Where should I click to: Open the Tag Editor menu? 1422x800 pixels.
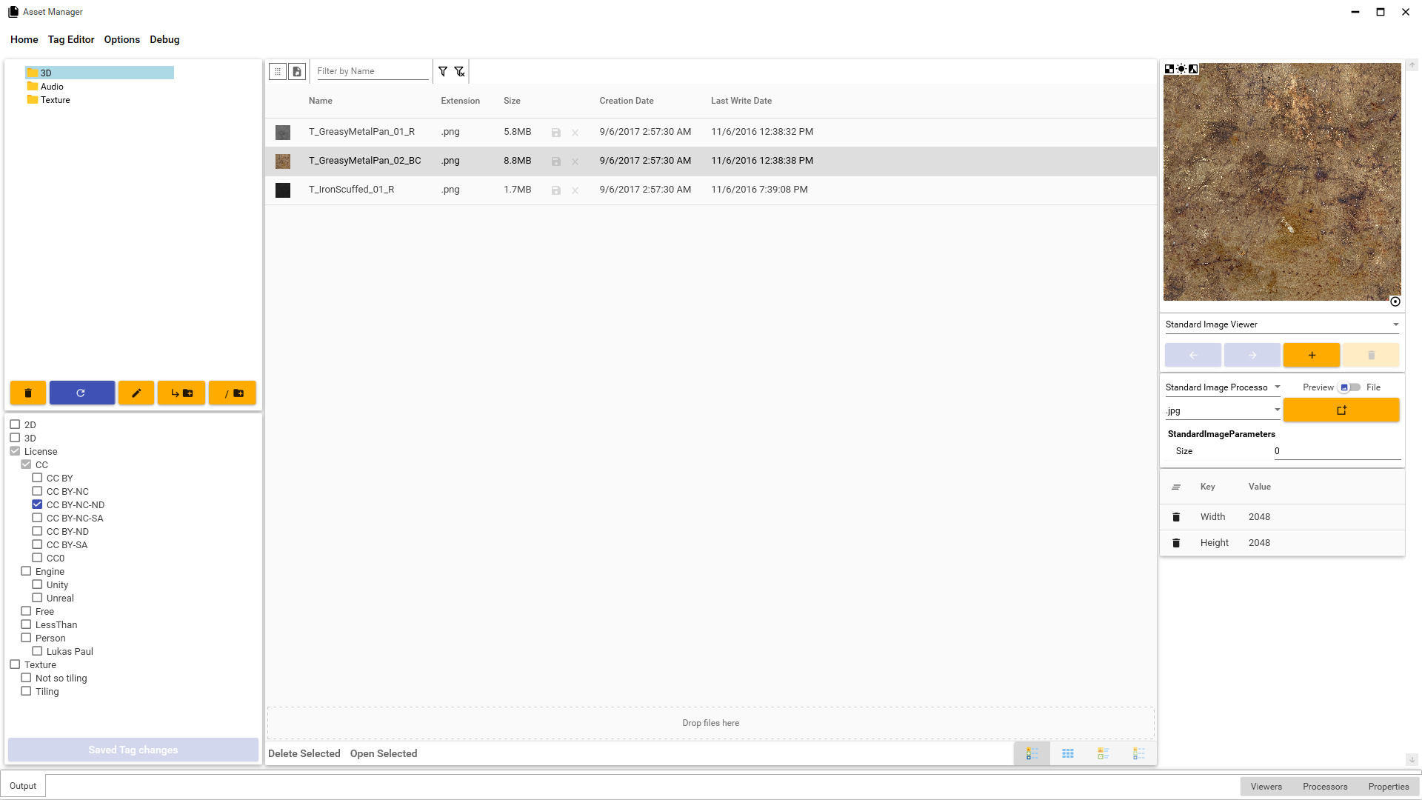pyautogui.click(x=71, y=39)
